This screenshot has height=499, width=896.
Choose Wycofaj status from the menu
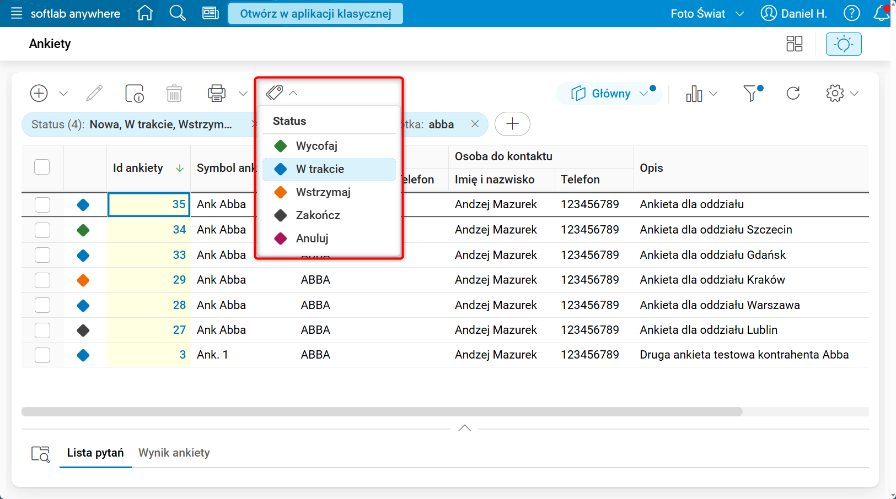point(329,146)
